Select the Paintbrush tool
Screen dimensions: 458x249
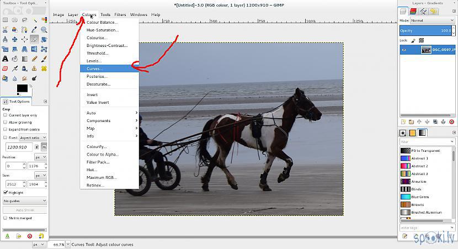(x=44, y=59)
